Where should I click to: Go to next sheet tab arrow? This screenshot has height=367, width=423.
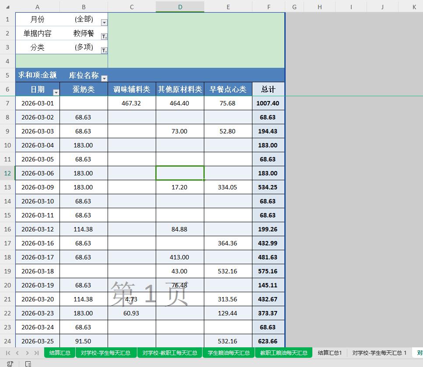27,353
